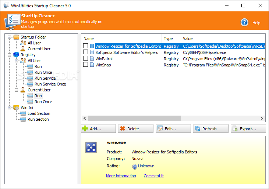Select Run Once under Registry All User
269x189 pixels.
[43, 72]
